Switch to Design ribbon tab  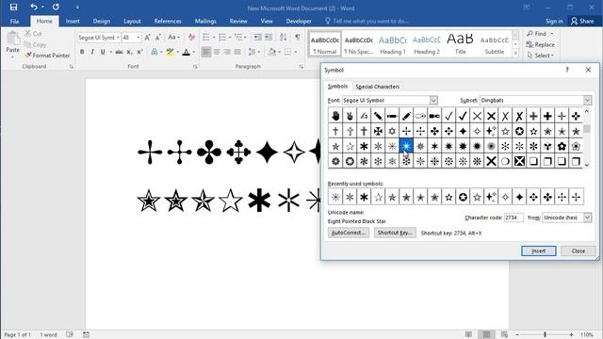tap(102, 21)
